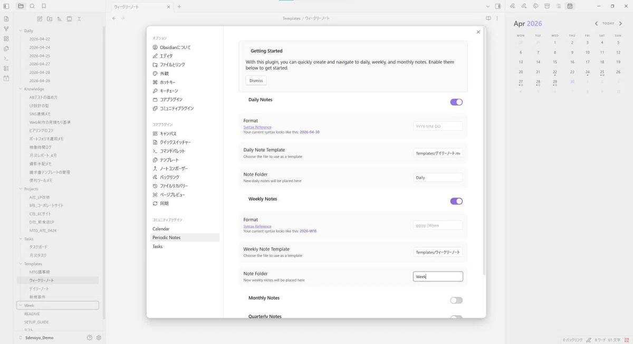Turn off the Weekly Notes toggle
633x344 pixels.
pos(456,201)
